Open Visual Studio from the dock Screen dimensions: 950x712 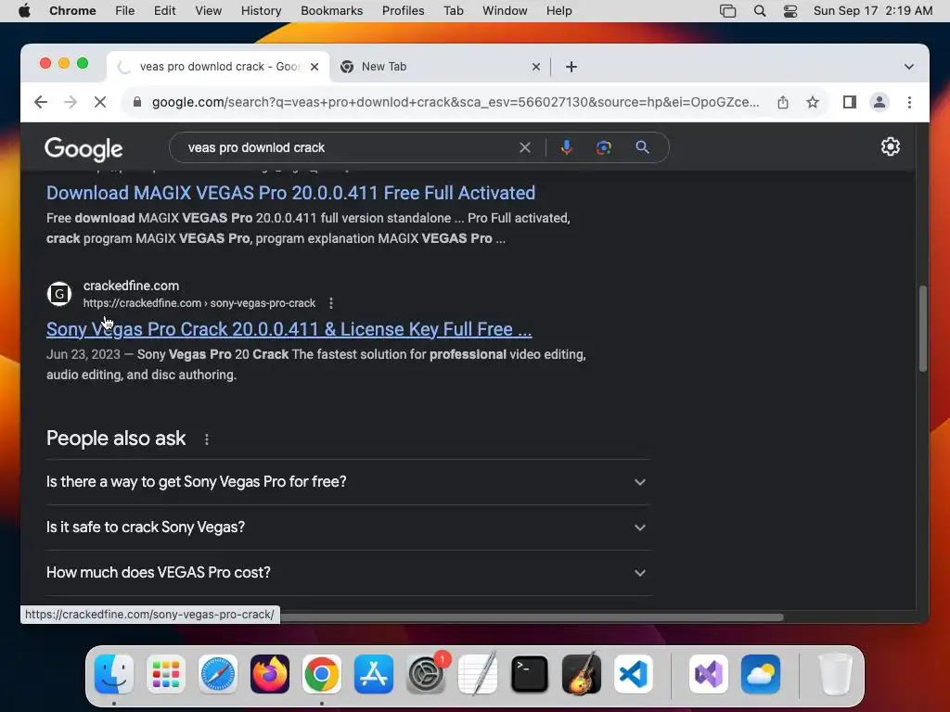click(x=708, y=674)
